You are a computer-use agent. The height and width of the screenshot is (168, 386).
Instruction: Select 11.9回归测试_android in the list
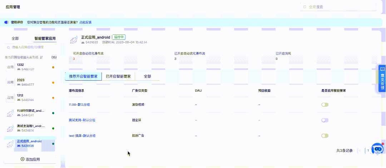coord(30,113)
